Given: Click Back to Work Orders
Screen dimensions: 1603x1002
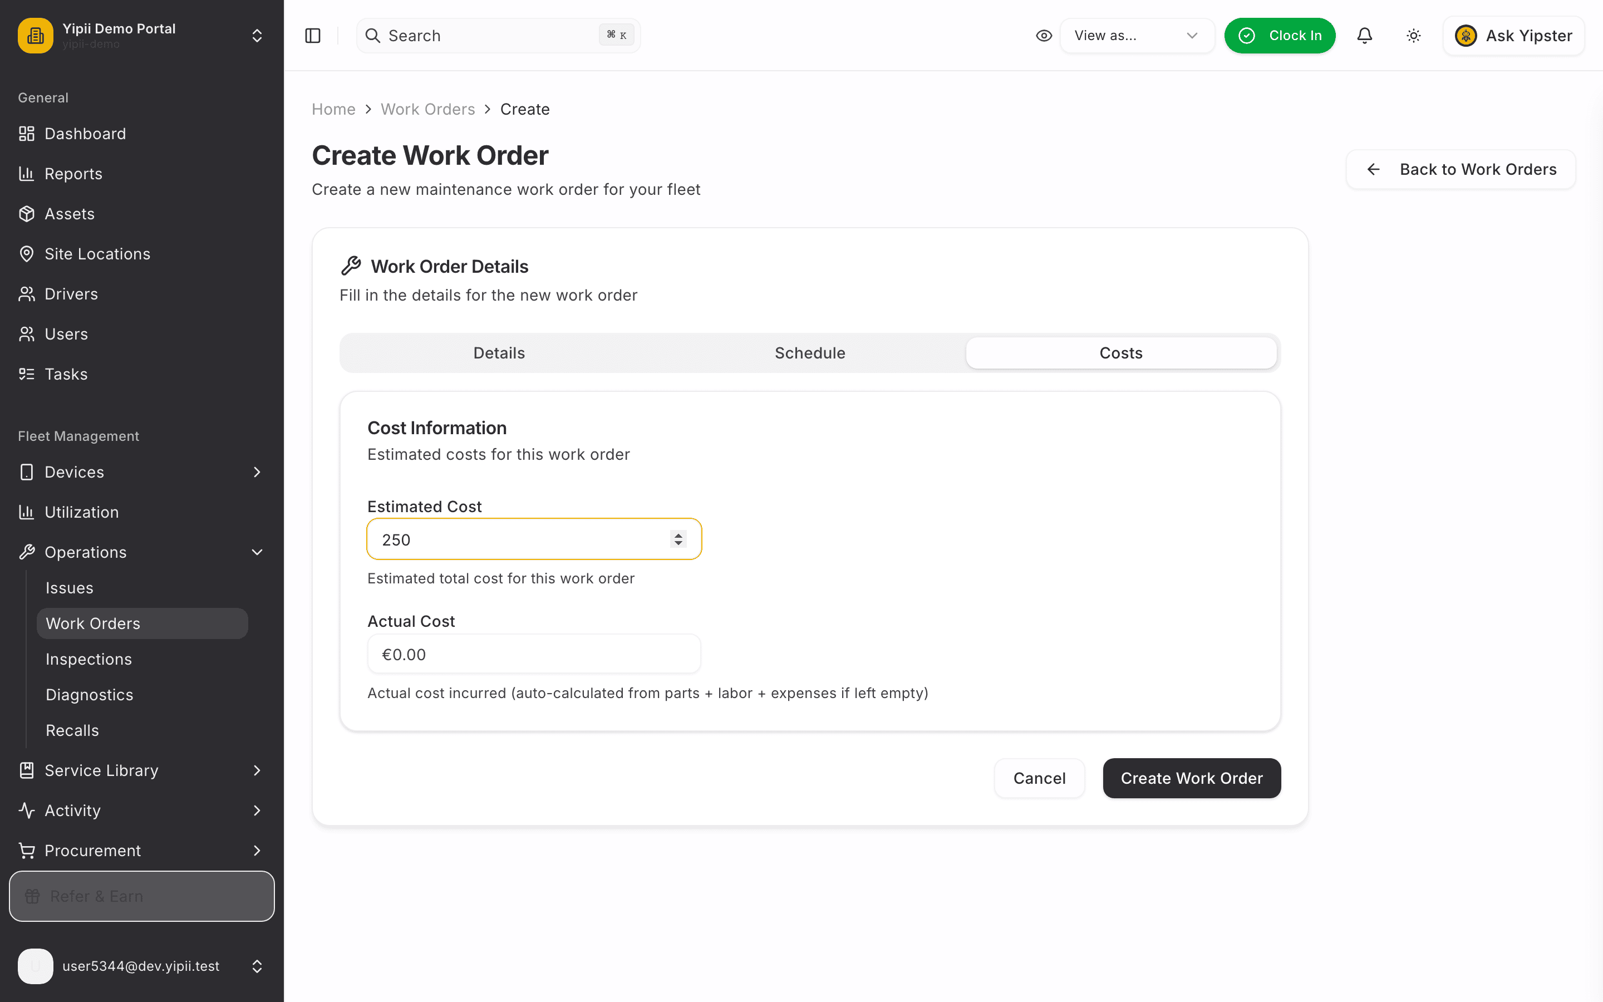Looking at the screenshot, I should pos(1461,170).
